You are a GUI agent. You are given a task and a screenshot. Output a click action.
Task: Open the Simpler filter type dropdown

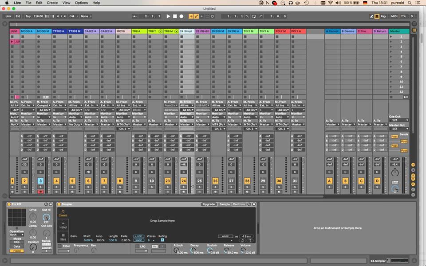pyautogui.click(x=64, y=251)
